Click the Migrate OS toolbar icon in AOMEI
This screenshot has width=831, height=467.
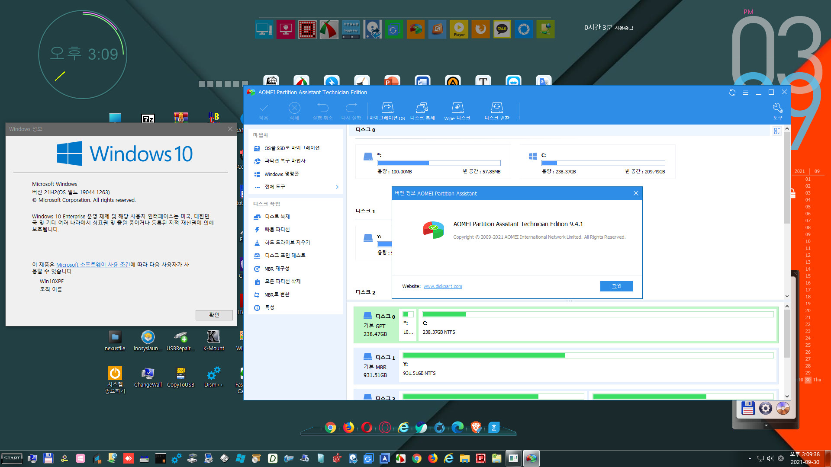(x=387, y=112)
